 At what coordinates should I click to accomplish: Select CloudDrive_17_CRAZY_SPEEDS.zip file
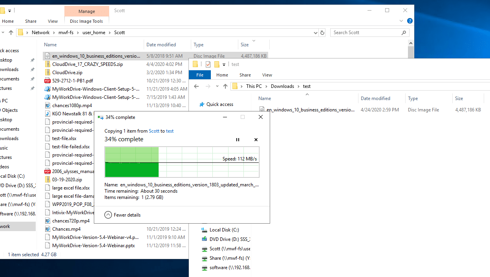tap(87, 64)
